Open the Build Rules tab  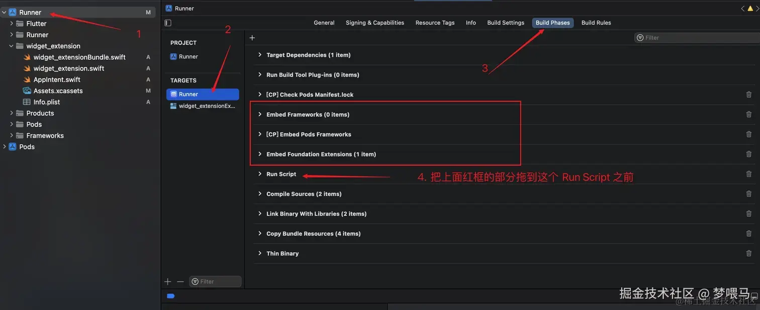pos(596,23)
